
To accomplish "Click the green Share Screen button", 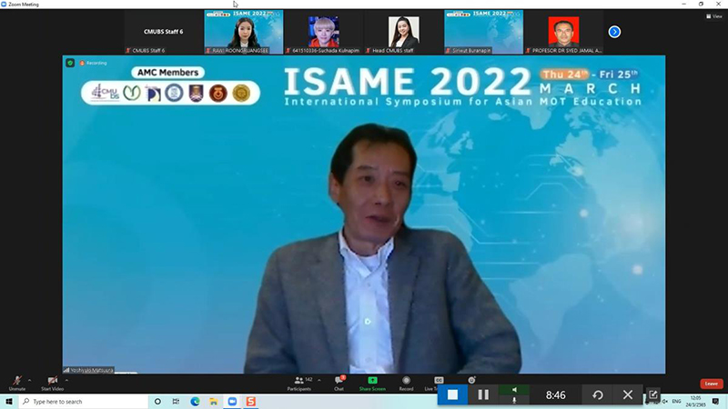I will pos(372,383).
